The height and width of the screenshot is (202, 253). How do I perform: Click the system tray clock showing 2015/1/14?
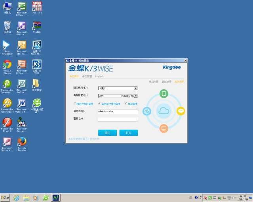pyautogui.click(x=243, y=198)
